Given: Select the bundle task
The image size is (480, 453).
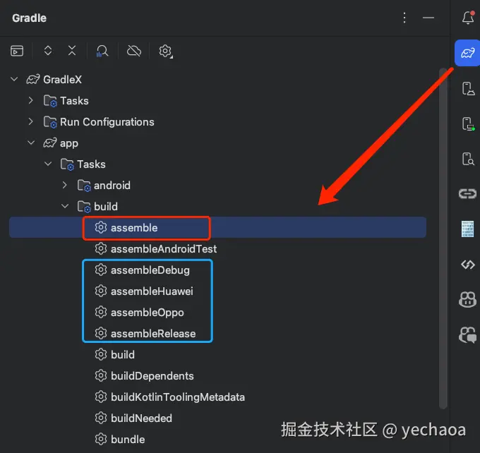Looking at the screenshot, I should 128,439.
